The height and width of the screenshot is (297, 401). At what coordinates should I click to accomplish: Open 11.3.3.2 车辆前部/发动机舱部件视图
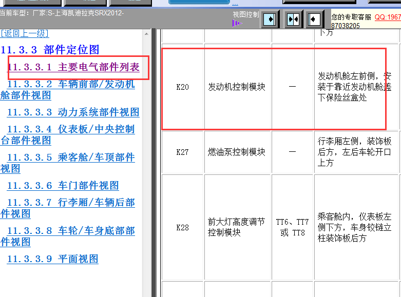tap(67, 90)
